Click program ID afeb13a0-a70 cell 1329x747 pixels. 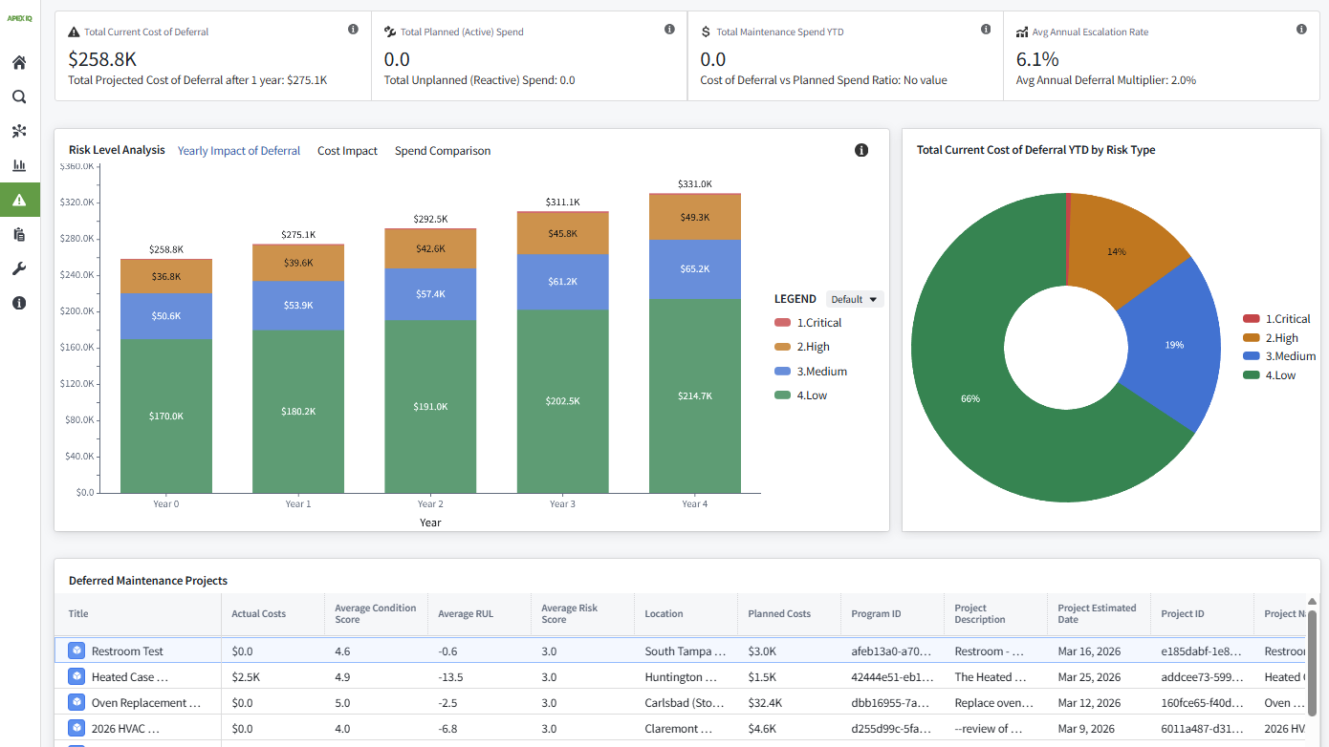point(892,651)
